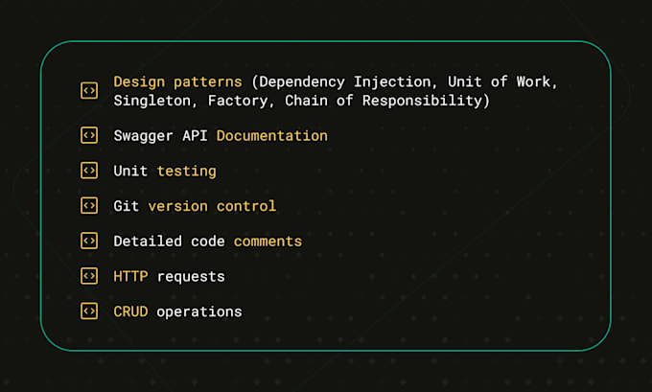
Task: Click the code icon beside Swagger API Documentation
Action: (89, 135)
